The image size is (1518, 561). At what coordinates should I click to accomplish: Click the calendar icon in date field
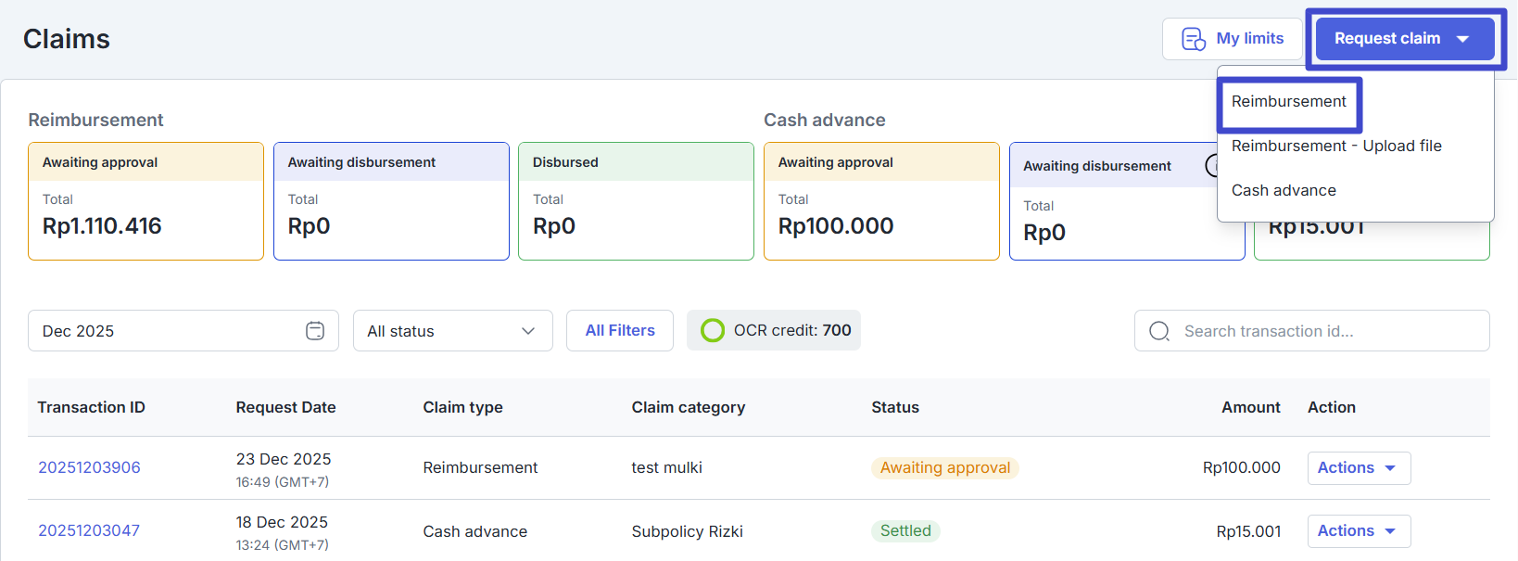315,331
